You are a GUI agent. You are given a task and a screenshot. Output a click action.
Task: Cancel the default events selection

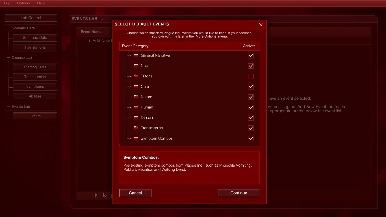point(135,193)
